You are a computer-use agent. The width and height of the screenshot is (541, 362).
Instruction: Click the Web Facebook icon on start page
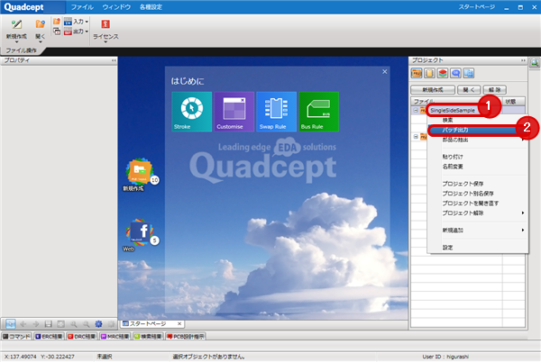click(x=141, y=231)
